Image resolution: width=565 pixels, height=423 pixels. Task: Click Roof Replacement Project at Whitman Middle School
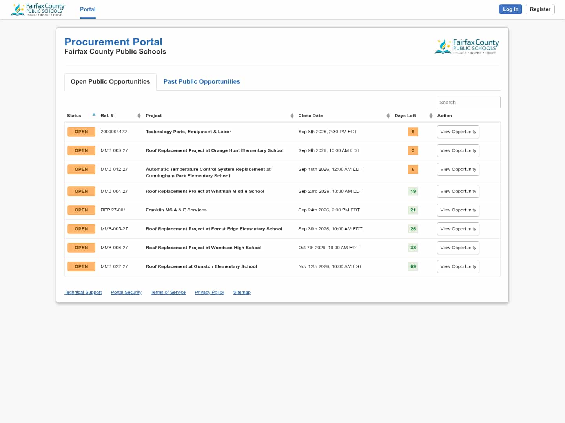point(205,191)
